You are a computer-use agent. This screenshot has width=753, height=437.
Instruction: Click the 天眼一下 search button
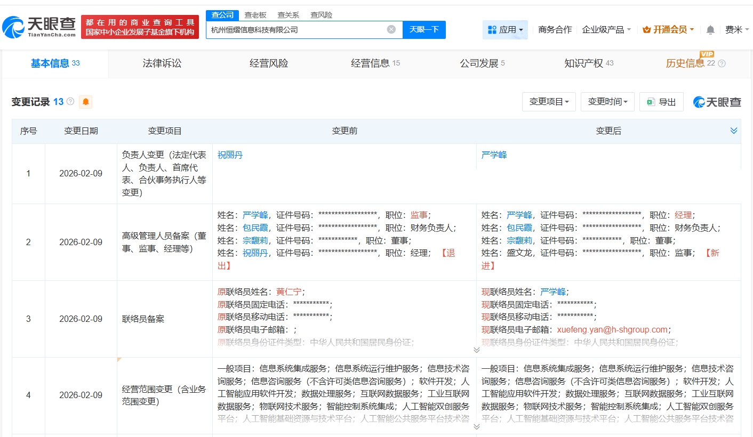click(424, 30)
